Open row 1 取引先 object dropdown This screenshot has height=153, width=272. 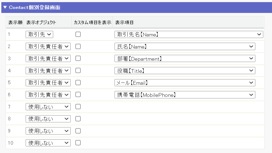coord(39,34)
